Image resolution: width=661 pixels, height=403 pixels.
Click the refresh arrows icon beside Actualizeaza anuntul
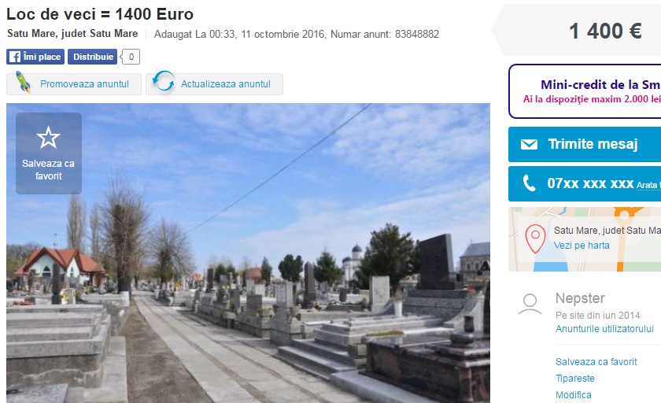[164, 81]
